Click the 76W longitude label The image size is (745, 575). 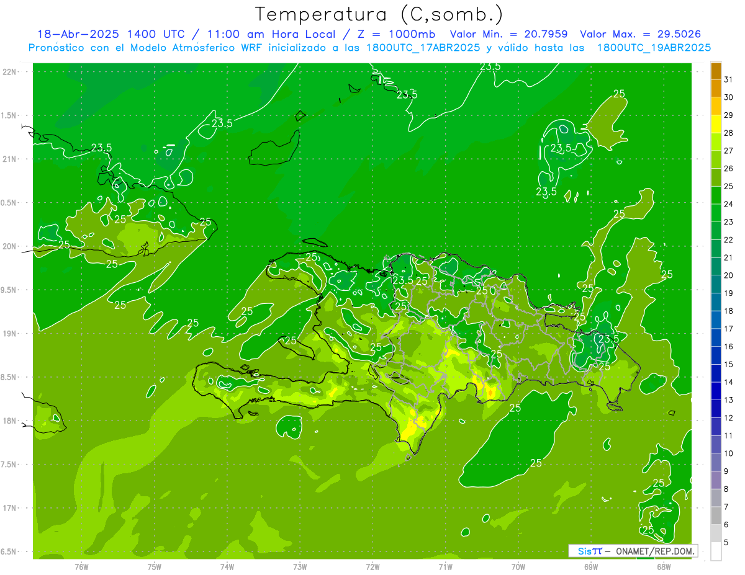[81, 566]
